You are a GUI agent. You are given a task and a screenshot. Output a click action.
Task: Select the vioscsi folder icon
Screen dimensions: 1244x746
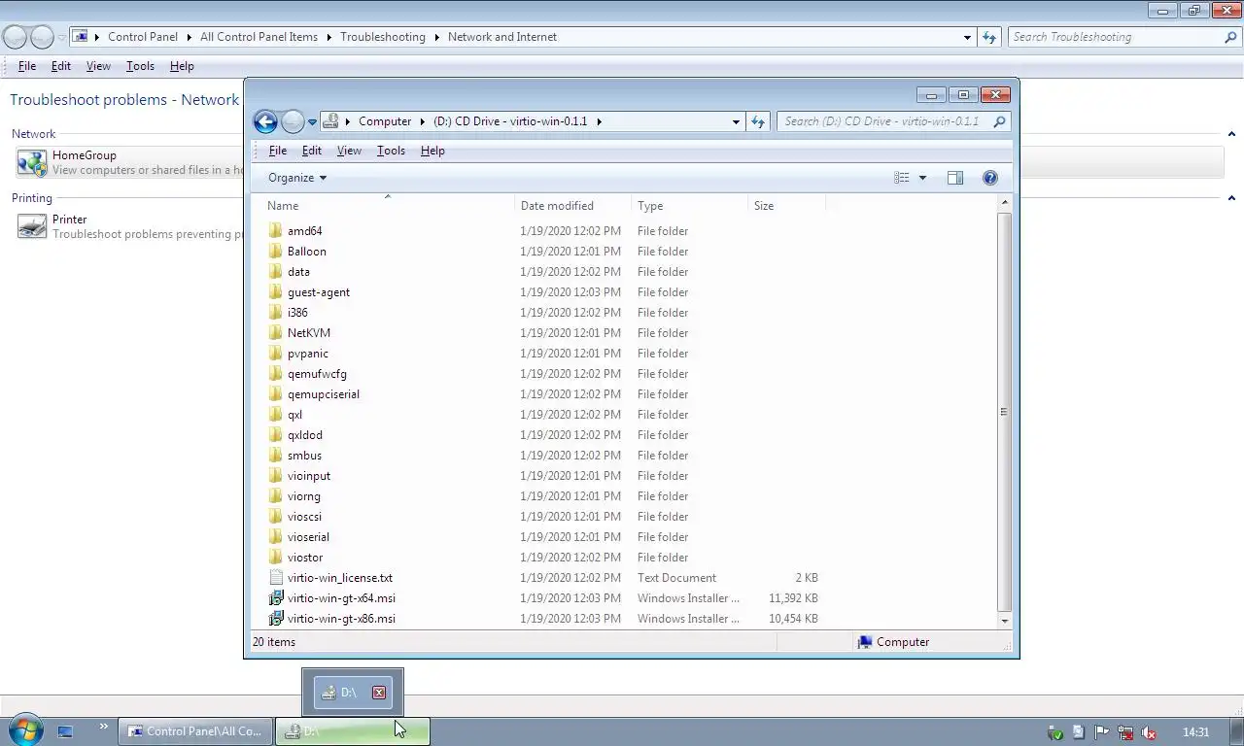(276, 517)
